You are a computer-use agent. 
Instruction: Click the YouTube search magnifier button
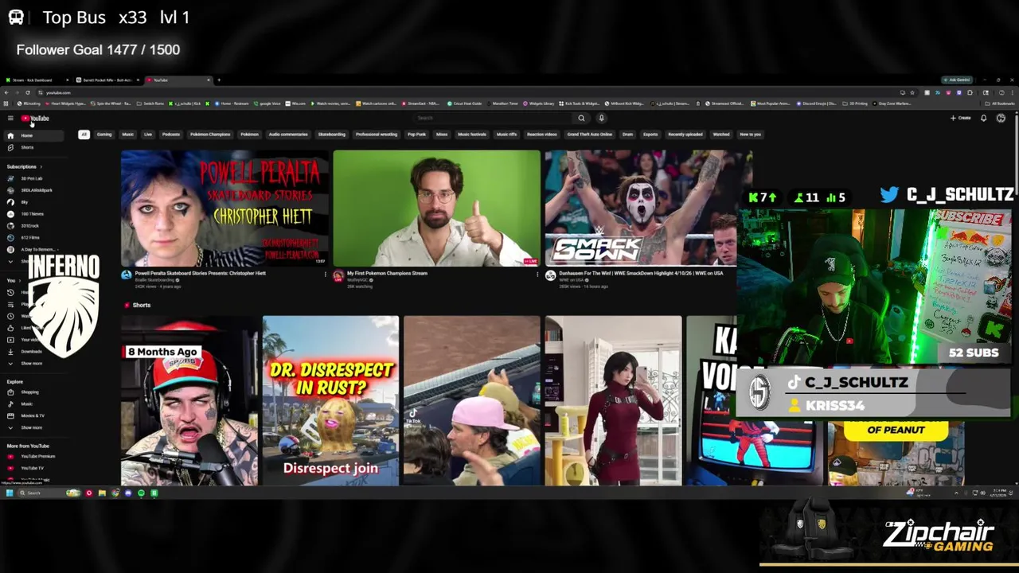pyautogui.click(x=581, y=118)
